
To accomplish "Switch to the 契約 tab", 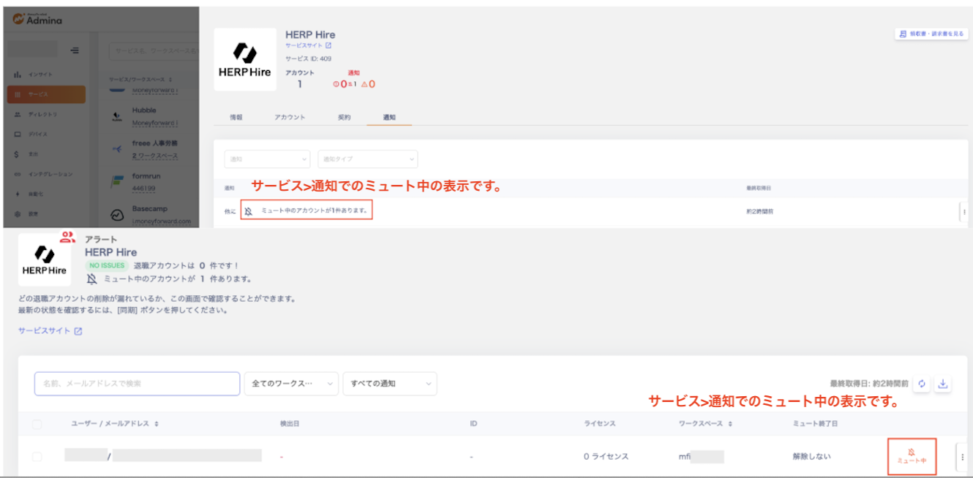I will (344, 117).
